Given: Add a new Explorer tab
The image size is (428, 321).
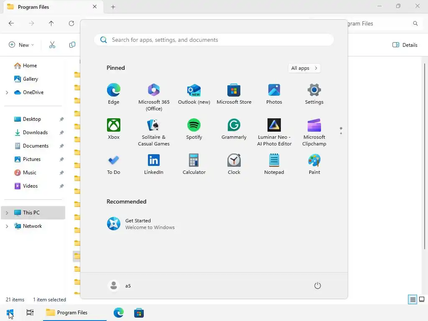Looking at the screenshot, I should [113, 7].
